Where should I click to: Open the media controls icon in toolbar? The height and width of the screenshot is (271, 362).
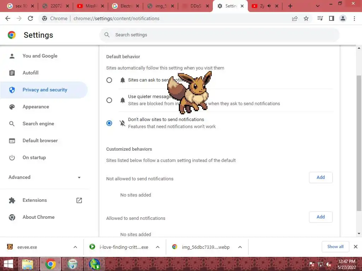[x=320, y=18]
